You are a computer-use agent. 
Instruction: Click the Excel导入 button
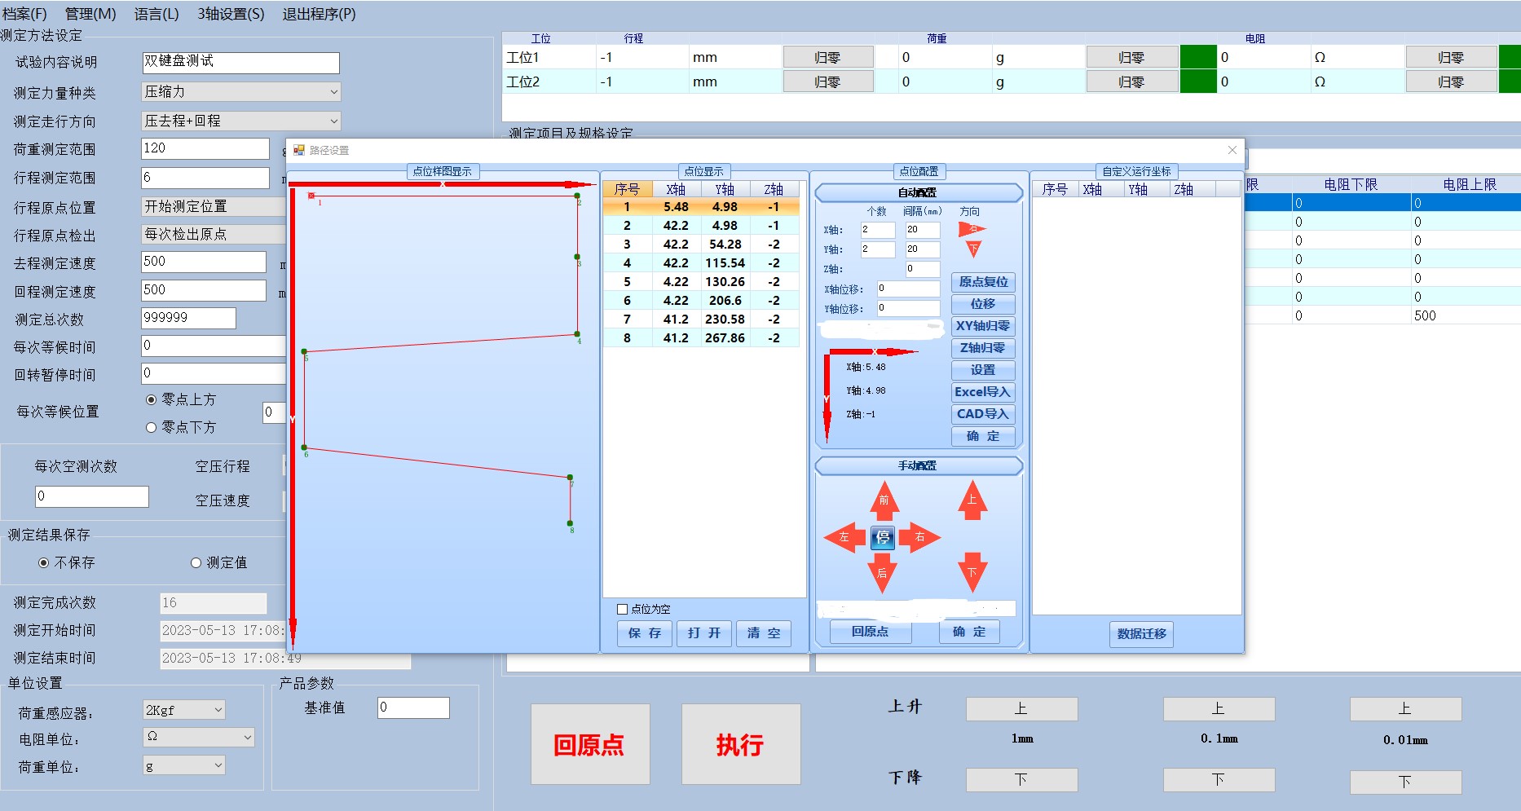pyautogui.click(x=983, y=392)
